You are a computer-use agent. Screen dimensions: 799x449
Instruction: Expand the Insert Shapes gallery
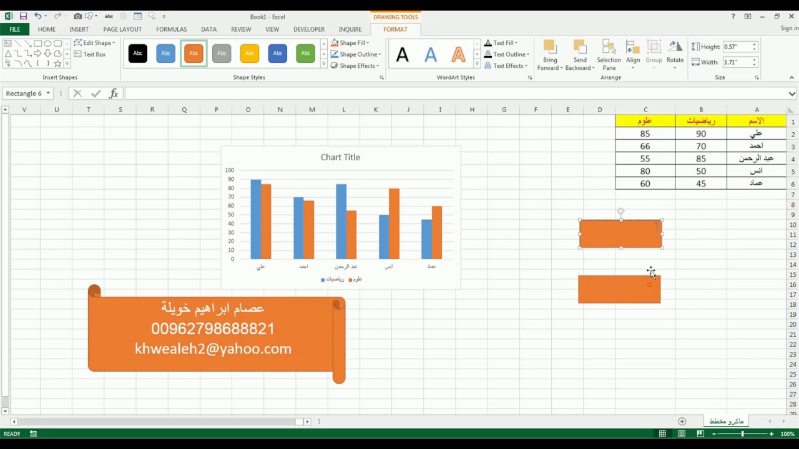click(67, 65)
